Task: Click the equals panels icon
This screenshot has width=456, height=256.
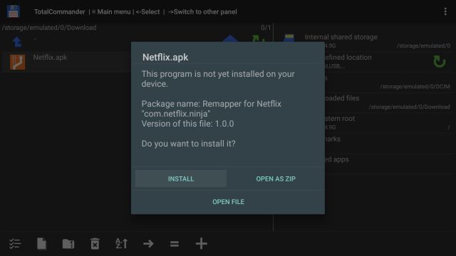Action: tap(175, 244)
